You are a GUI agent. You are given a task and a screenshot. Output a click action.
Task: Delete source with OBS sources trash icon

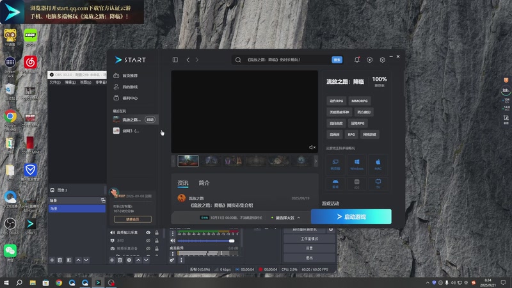coord(120,260)
